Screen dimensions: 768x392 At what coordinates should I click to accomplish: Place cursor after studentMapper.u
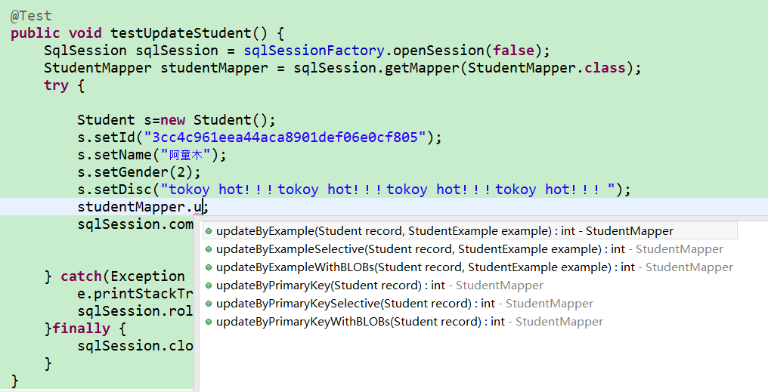[x=206, y=207]
